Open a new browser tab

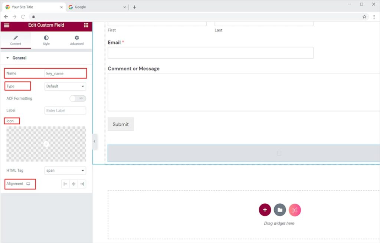click(x=134, y=7)
